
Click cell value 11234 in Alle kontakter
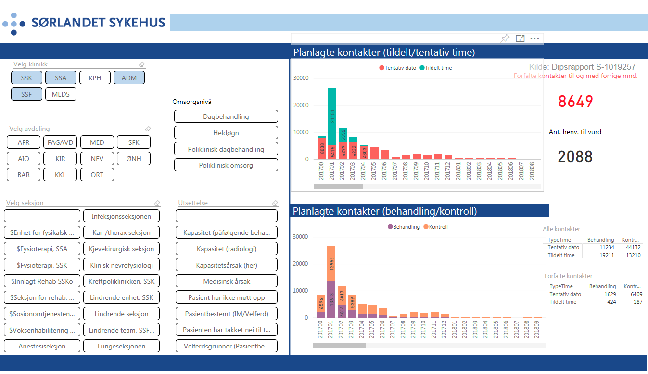pos(607,247)
